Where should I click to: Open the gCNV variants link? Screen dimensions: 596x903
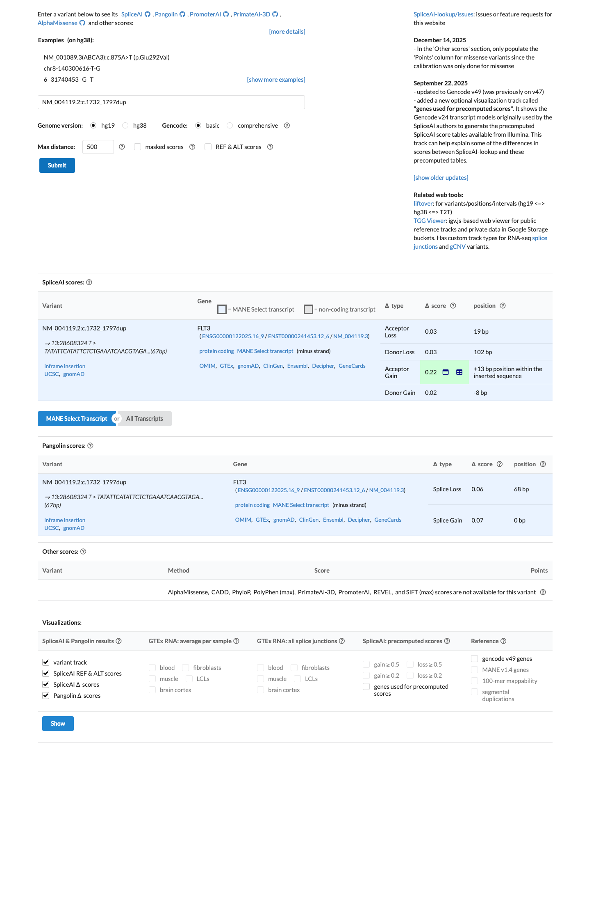[x=457, y=247]
